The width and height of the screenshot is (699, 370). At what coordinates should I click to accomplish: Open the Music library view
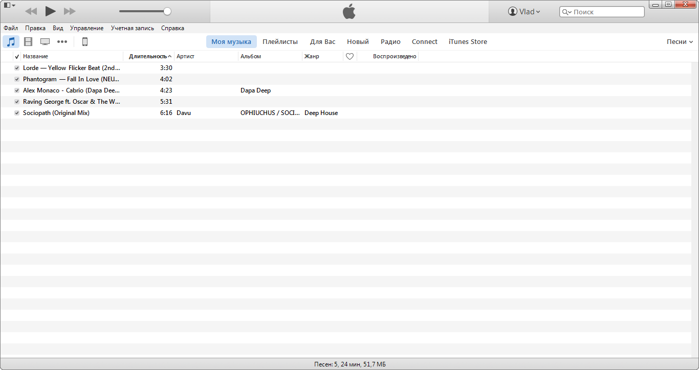pos(11,42)
